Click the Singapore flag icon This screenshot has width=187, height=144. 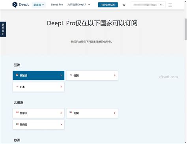point(17,75)
